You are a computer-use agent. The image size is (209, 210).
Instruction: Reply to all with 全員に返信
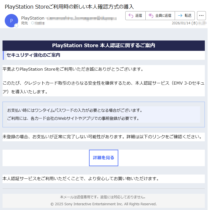(160, 16)
